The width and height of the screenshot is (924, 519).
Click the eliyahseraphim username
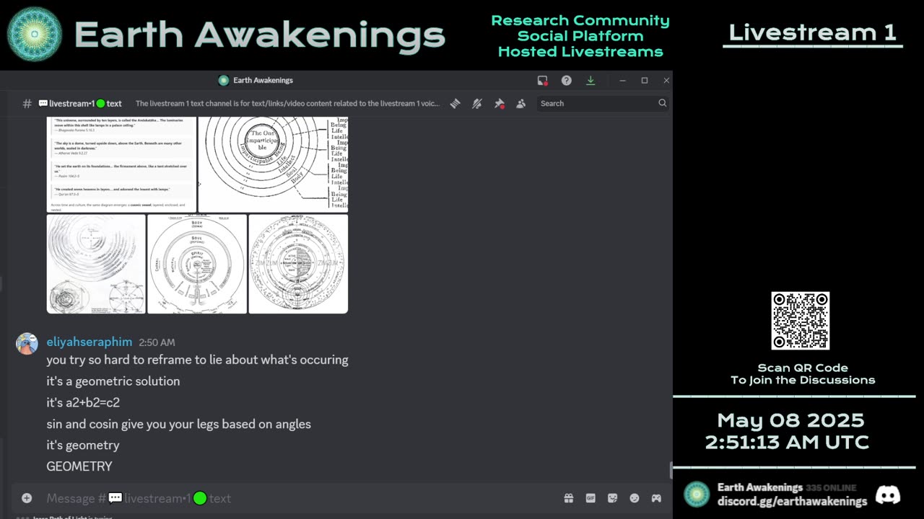point(90,342)
